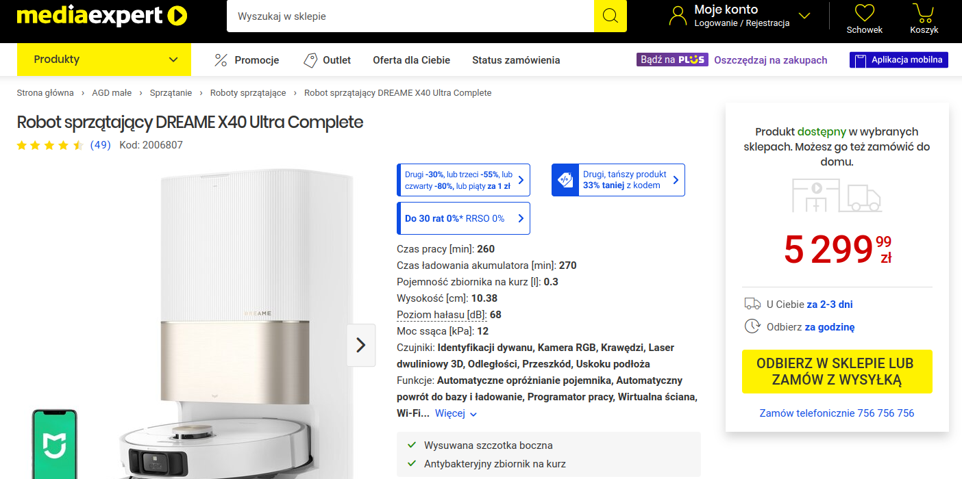Open the Schowek heart icon

pyautogui.click(x=865, y=12)
